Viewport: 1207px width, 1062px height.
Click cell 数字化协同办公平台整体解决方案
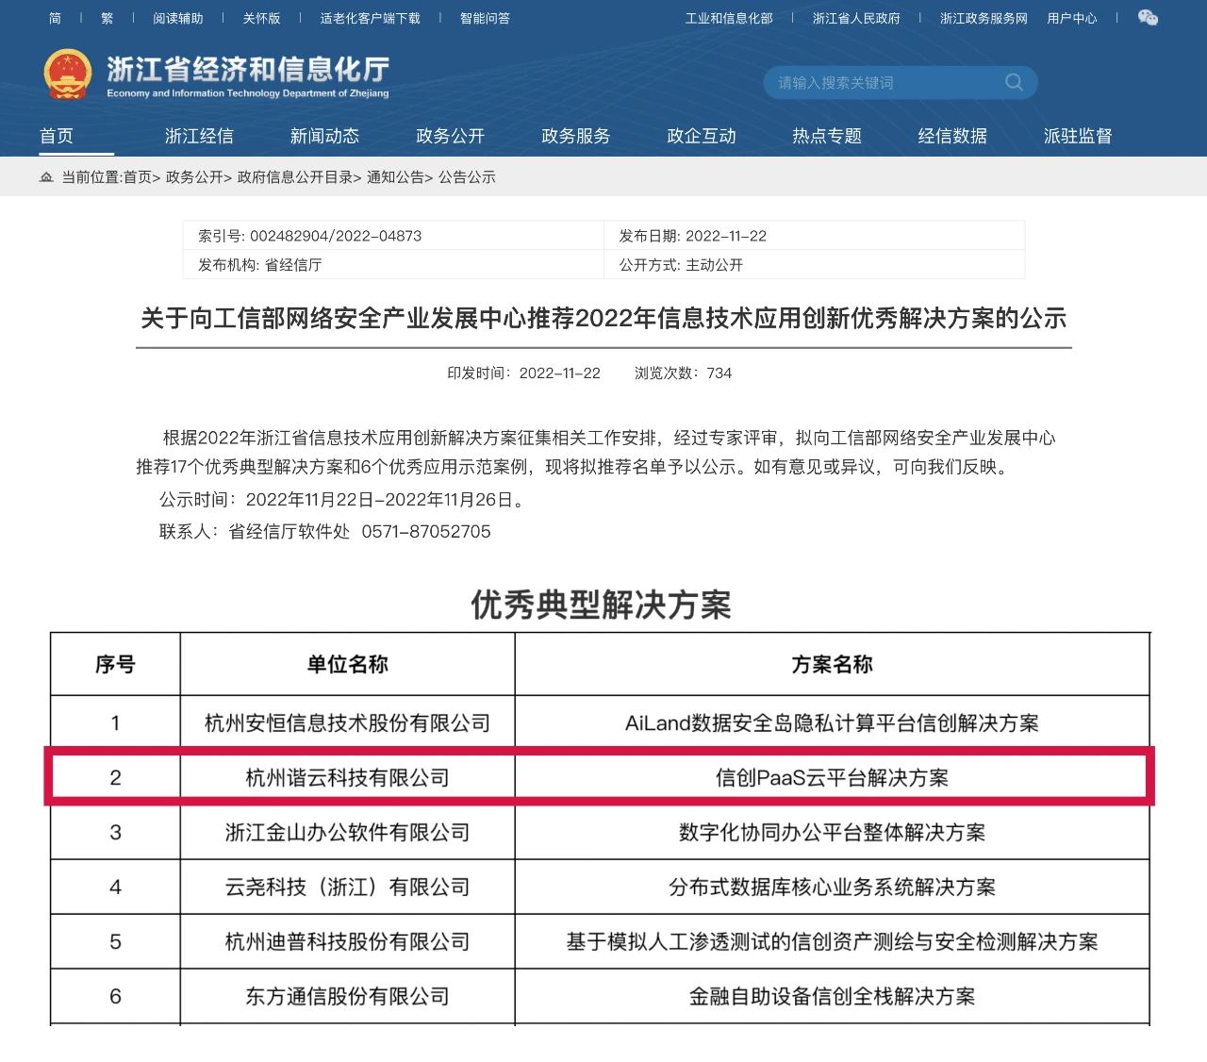click(x=832, y=833)
